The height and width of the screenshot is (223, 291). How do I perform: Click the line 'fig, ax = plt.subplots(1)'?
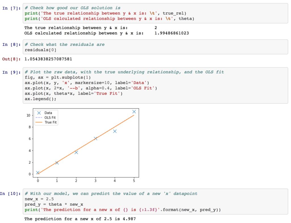[x=58, y=77]
